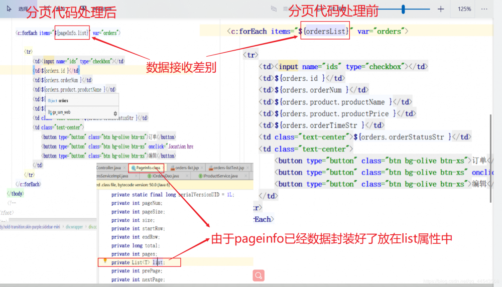Click the 'private int pageNum;' line
Image resolution: width=502 pixels, height=287 pixels.
[x=137, y=203]
